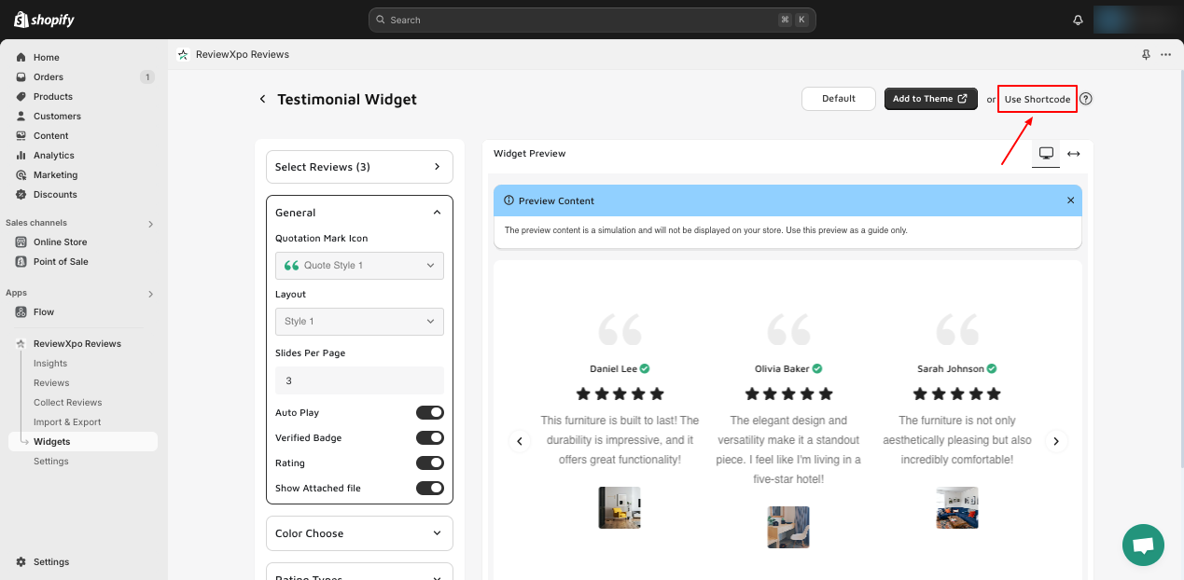Click the Olivia Baker reviewer name
1184x580 pixels.
[x=783, y=369]
